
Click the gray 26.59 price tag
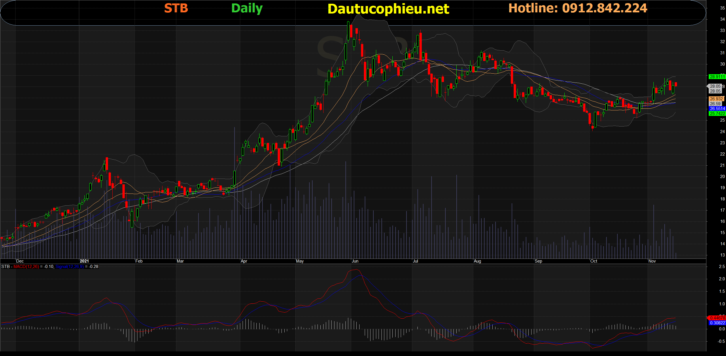point(715,104)
